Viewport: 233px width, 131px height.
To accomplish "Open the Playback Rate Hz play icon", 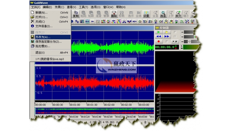I will coord(176,21).
